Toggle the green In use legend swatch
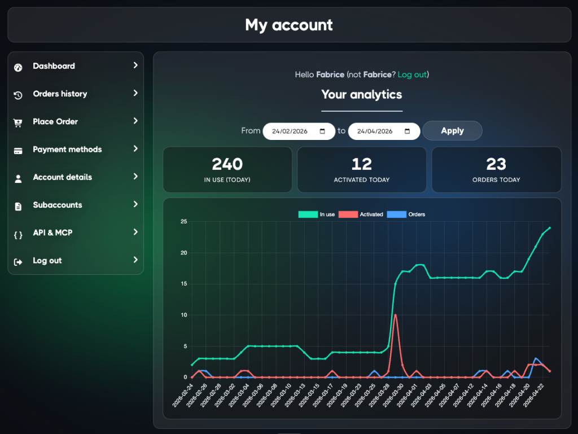Viewport: 578px width, 434px height. point(308,214)
